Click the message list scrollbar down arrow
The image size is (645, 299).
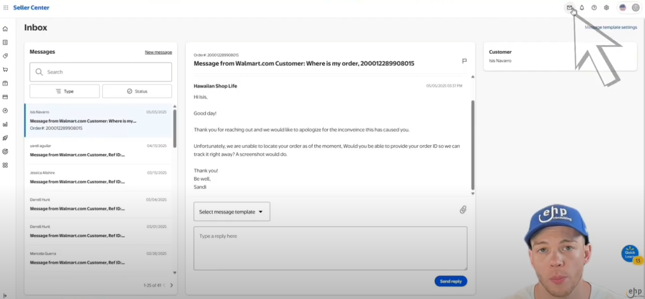[x=174, y=272]
